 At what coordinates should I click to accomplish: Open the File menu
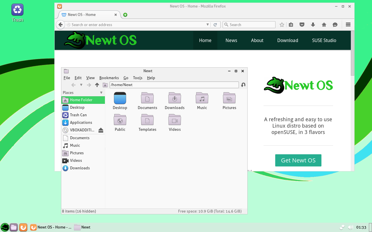tap(67, 78)
